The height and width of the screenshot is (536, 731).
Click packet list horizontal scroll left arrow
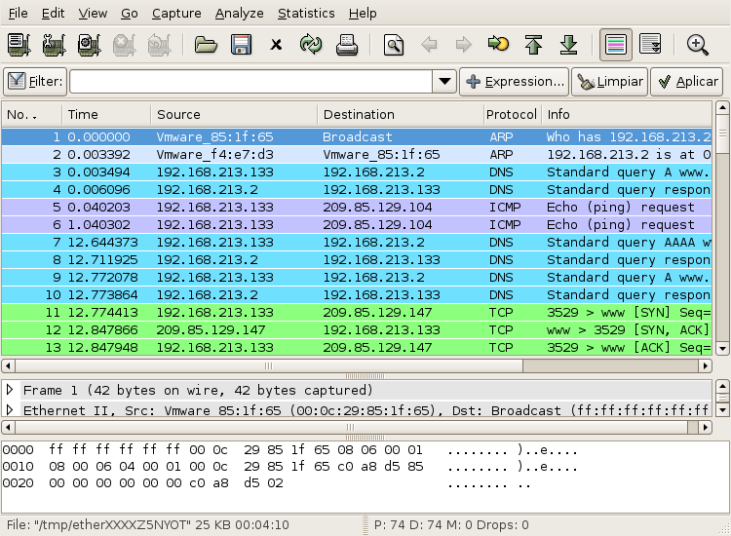tap(8, 365)
